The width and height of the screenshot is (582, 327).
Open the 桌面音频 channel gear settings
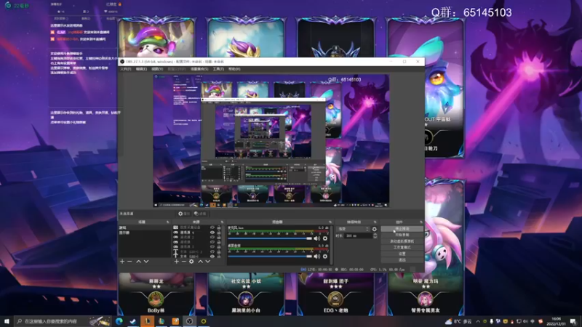[x=325, y=257]
